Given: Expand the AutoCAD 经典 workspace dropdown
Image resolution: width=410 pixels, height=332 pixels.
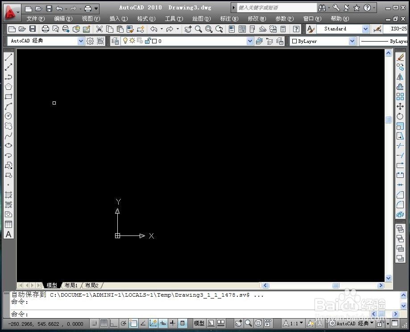Looking at the screenshot, I should 81,41.
